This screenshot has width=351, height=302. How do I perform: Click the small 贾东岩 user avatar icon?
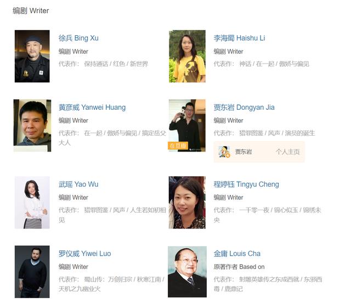[x=224, y=152]
